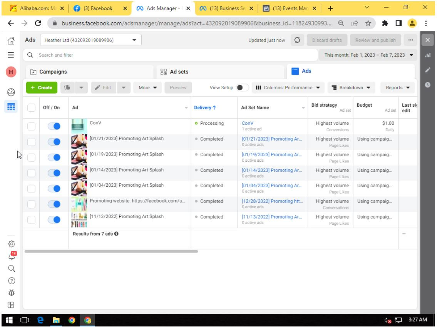437x328 pixels.
Task: Click the red H account avatar
Action: pos(11,72)
